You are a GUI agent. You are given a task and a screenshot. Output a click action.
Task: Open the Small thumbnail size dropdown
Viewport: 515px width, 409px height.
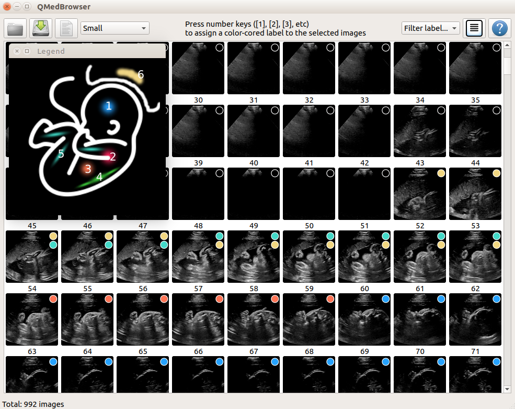click(x=115, y=28)
